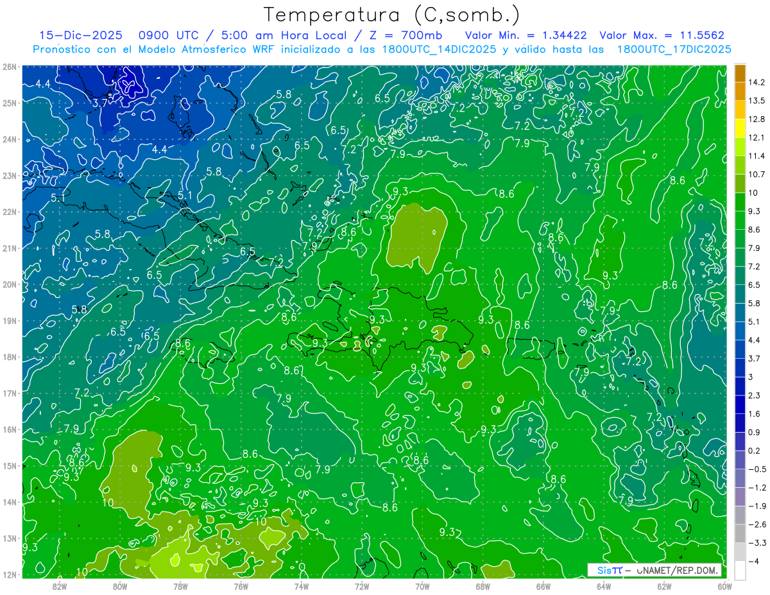The image size is (770, 595).
Task: Click the "1800UTC_17DIC2025" valid-until timestamp
Action: pos(675,49)
